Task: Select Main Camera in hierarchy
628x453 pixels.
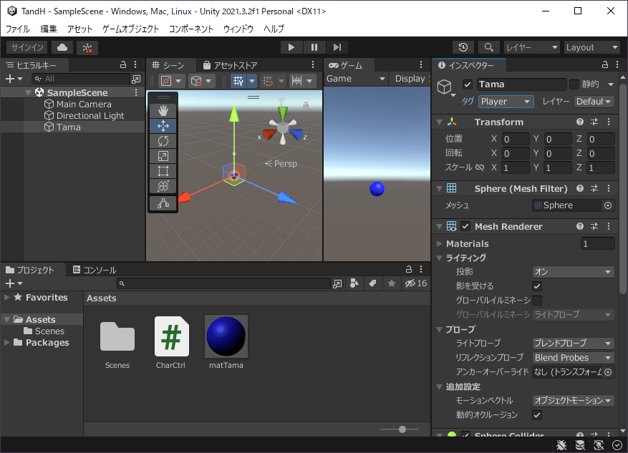Action: [84, 104]
